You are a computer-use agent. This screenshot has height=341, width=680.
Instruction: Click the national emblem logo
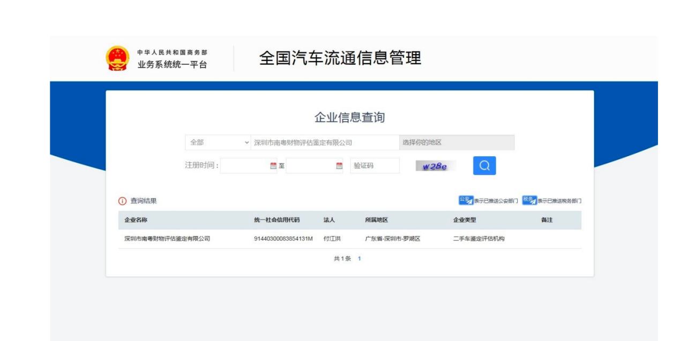(x=117, y=58)
